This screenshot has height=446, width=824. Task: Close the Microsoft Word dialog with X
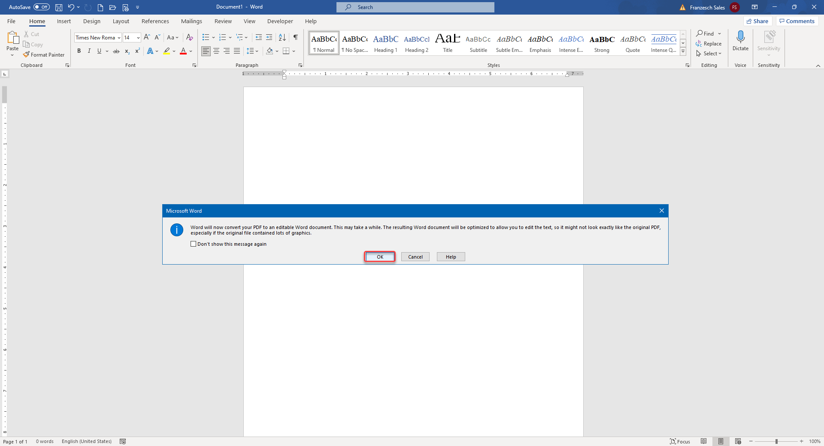click(661, 211)
